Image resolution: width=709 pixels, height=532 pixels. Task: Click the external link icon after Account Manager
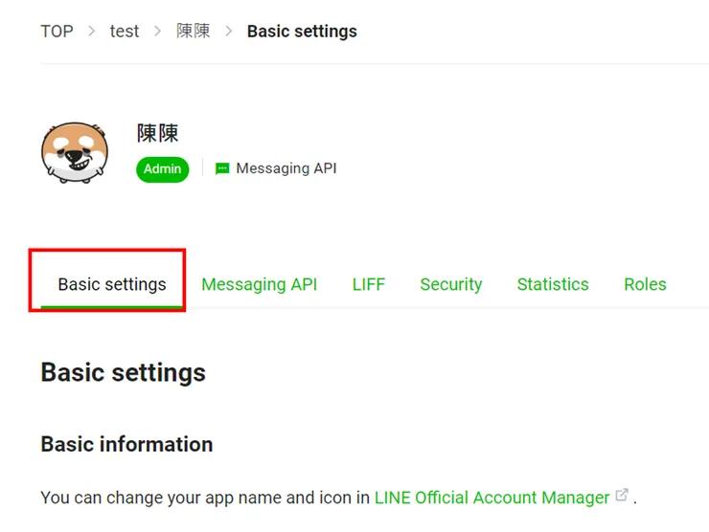[622, 496]
